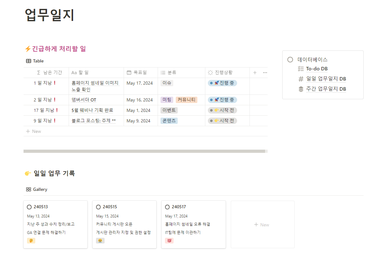Toggle the circle checkbox beside 데이터베이스
390x253 pixels.
coord(290,59)
